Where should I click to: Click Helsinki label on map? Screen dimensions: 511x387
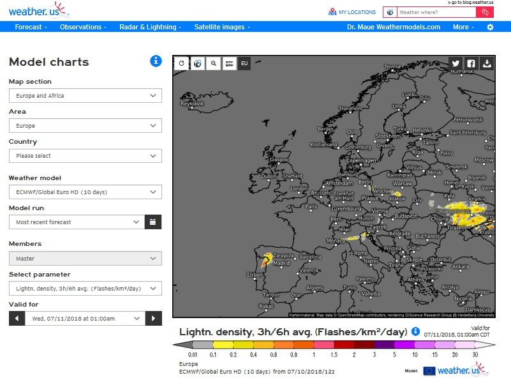[422, 130]
